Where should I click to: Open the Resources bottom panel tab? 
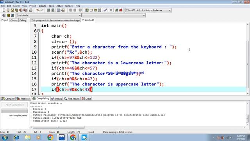23,99
